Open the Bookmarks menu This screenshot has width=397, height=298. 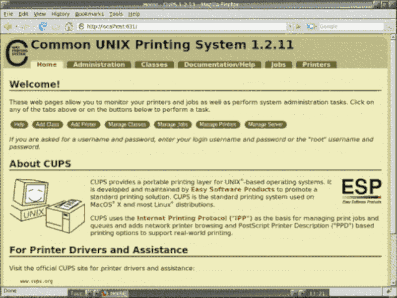coord(89,14)
